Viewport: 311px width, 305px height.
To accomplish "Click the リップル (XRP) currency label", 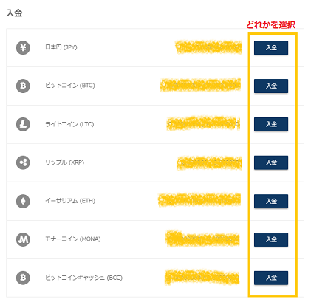I will (x=64, y=162).
